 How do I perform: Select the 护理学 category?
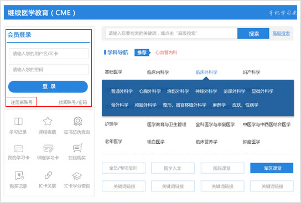coord(111,124)
